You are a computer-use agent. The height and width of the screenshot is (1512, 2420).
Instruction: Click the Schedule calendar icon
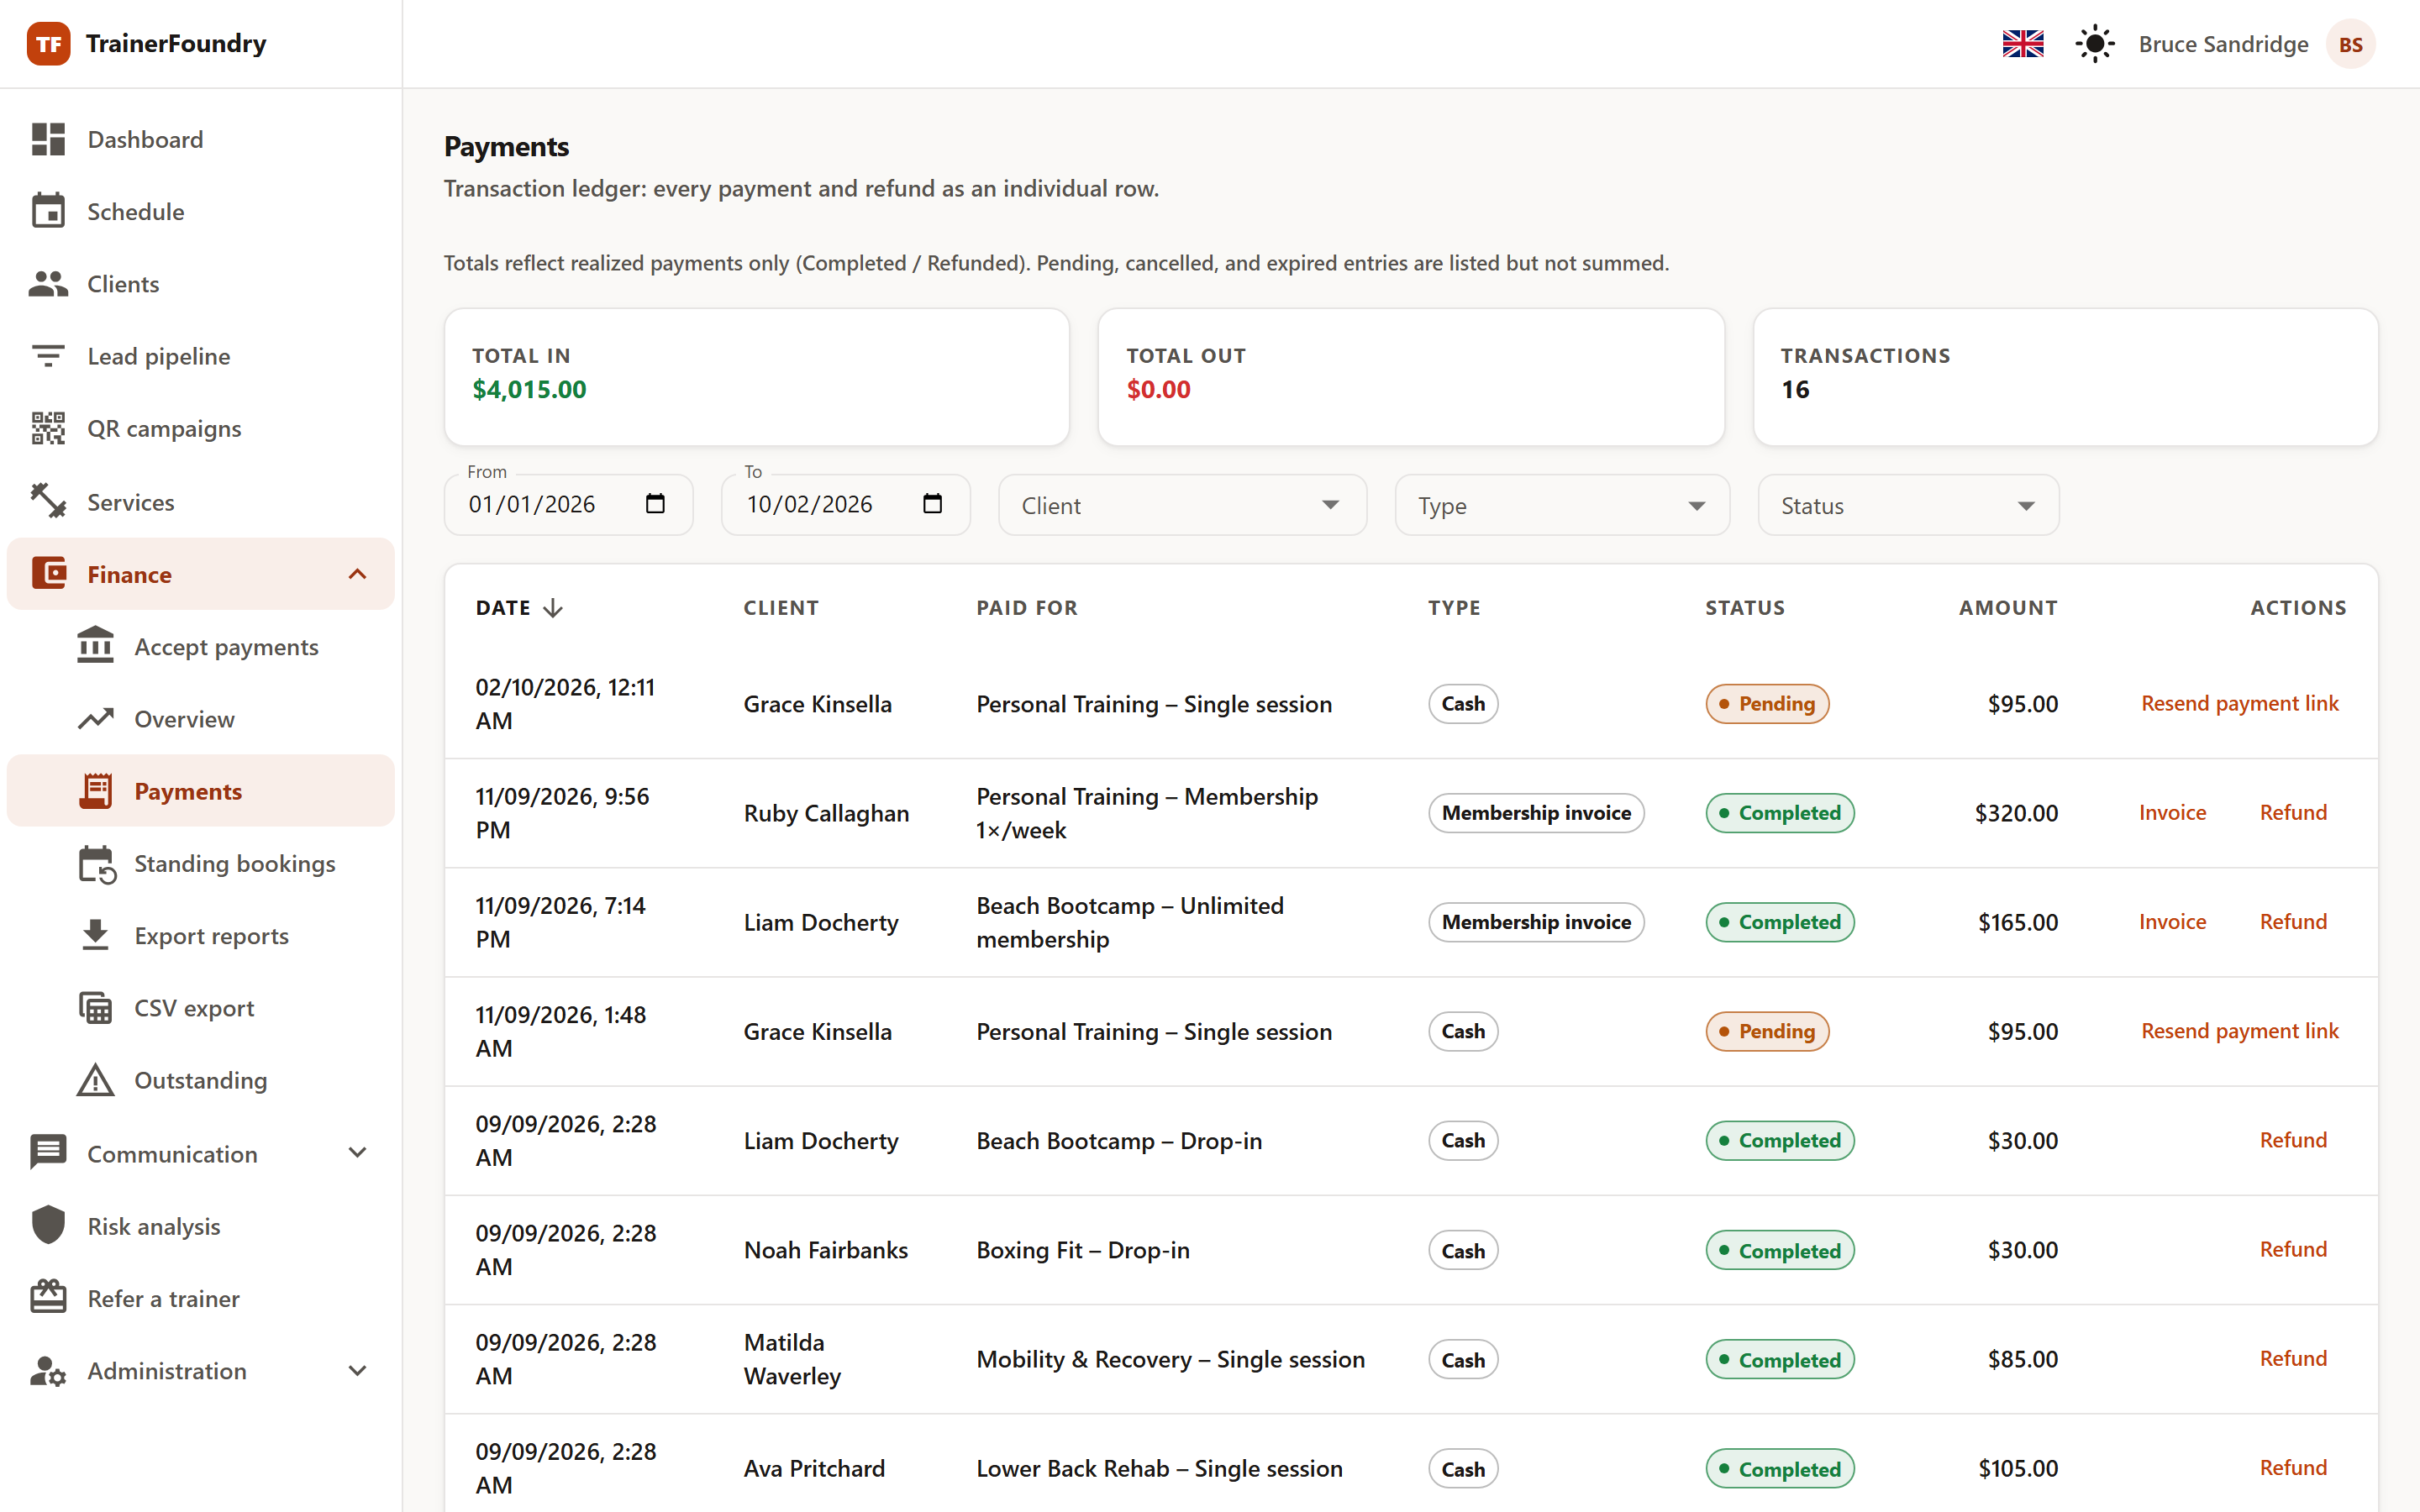pyautogui.click(x=48, y=211)
